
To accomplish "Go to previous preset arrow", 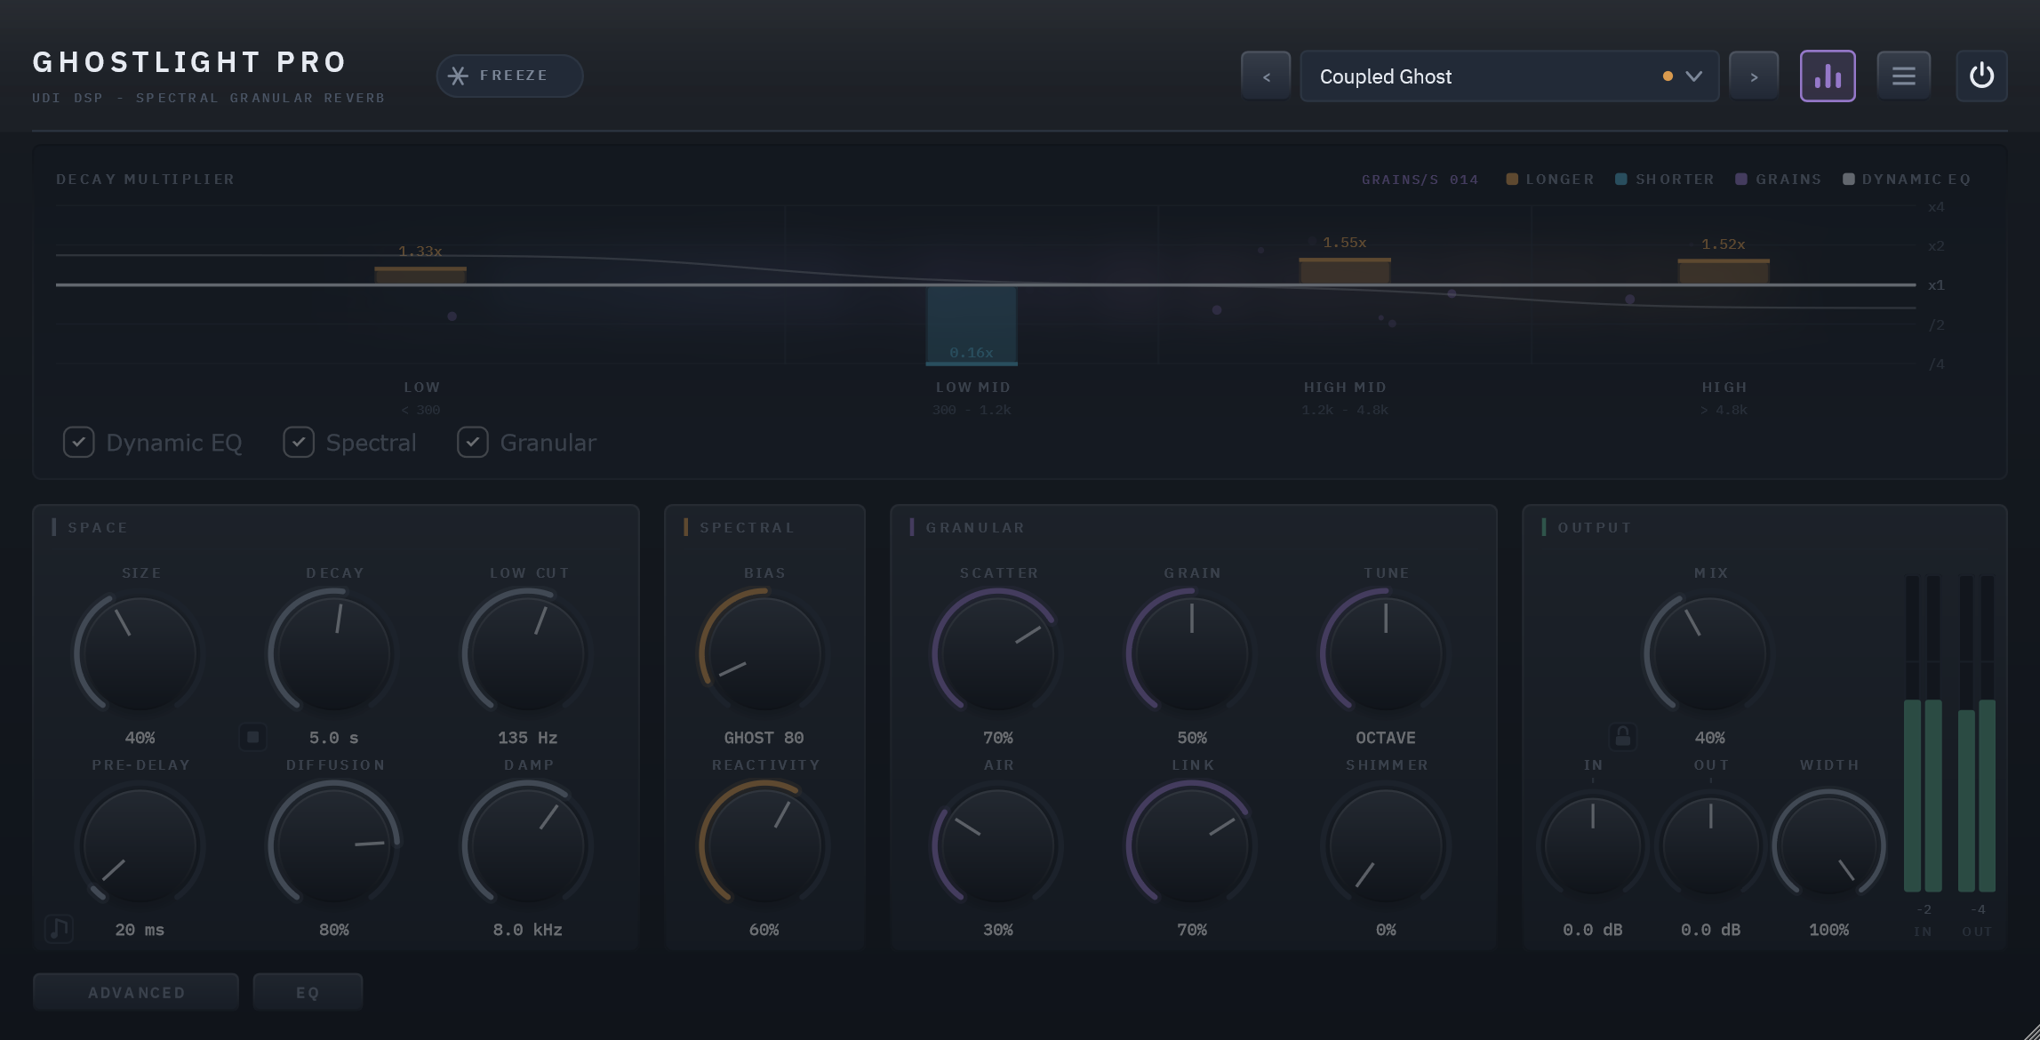I will coord(1266,76).
